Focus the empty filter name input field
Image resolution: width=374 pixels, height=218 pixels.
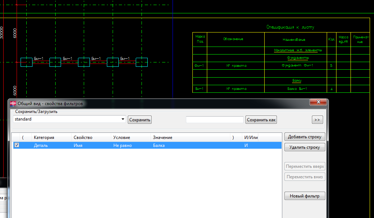[x=215, y=119]
